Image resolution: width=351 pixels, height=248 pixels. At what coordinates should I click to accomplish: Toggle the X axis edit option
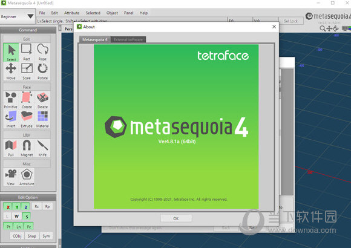(x=8, y=207)
